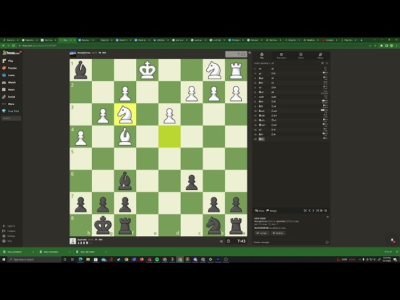Jump to the first move of the game
400x300 pixels.
click(305, 211)
